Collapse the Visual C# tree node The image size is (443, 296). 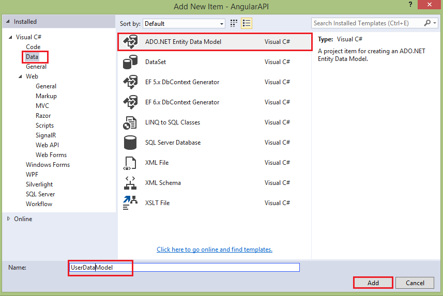tap(11, 37)
